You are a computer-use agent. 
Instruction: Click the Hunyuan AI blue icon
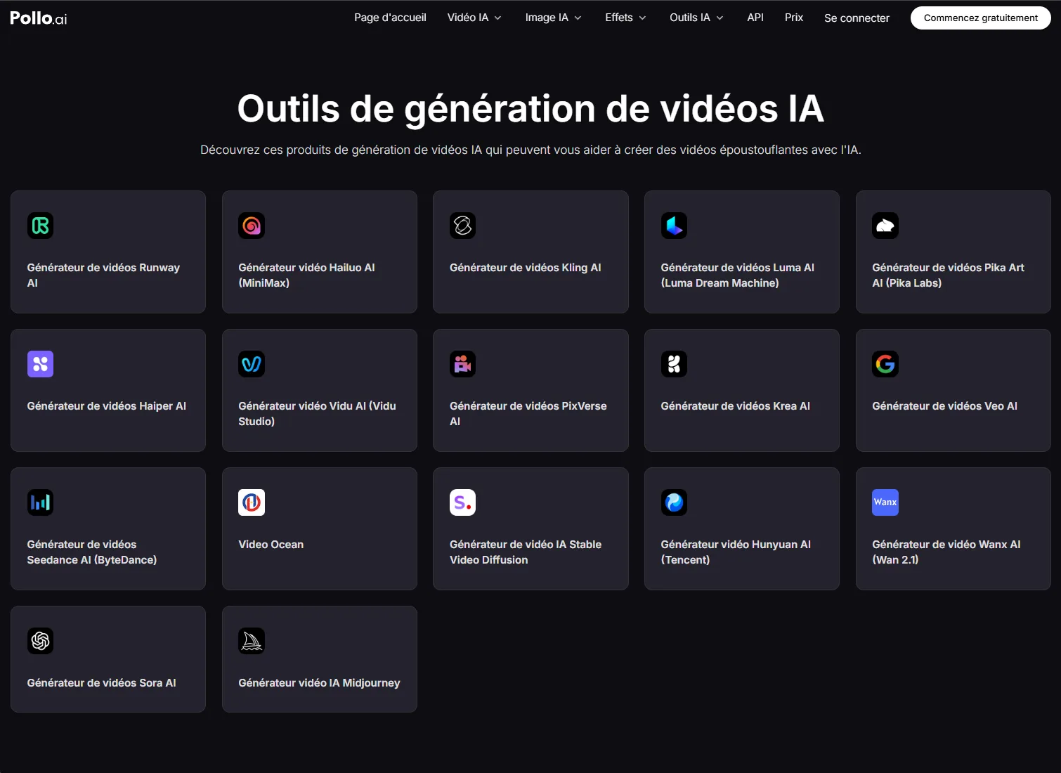(675, 502)
